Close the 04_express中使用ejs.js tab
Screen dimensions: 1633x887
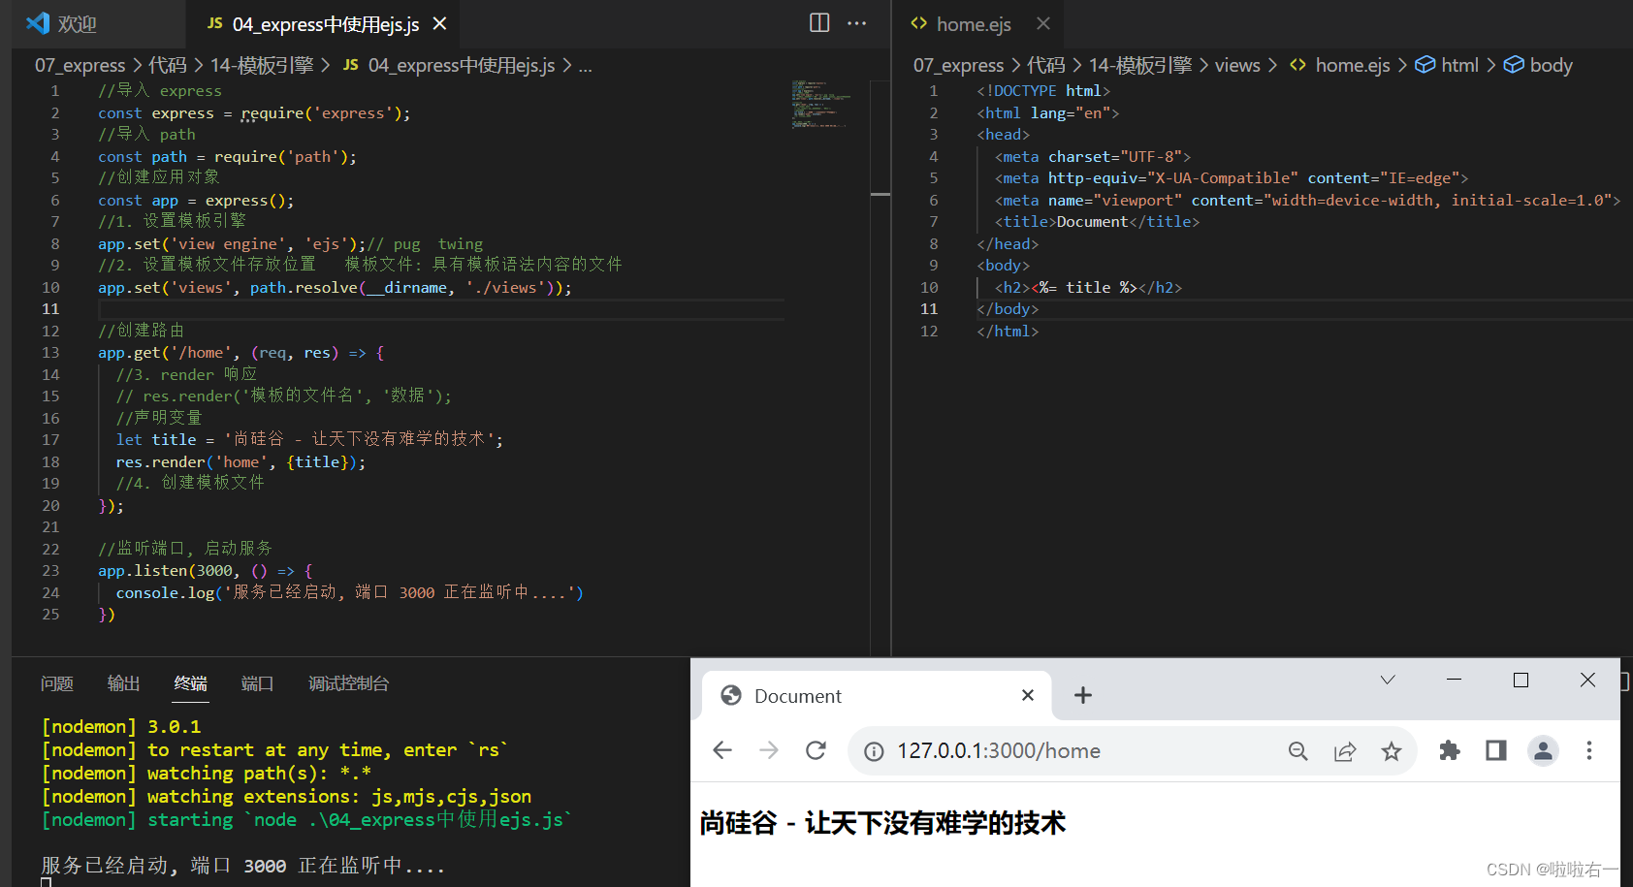[440, 23]
